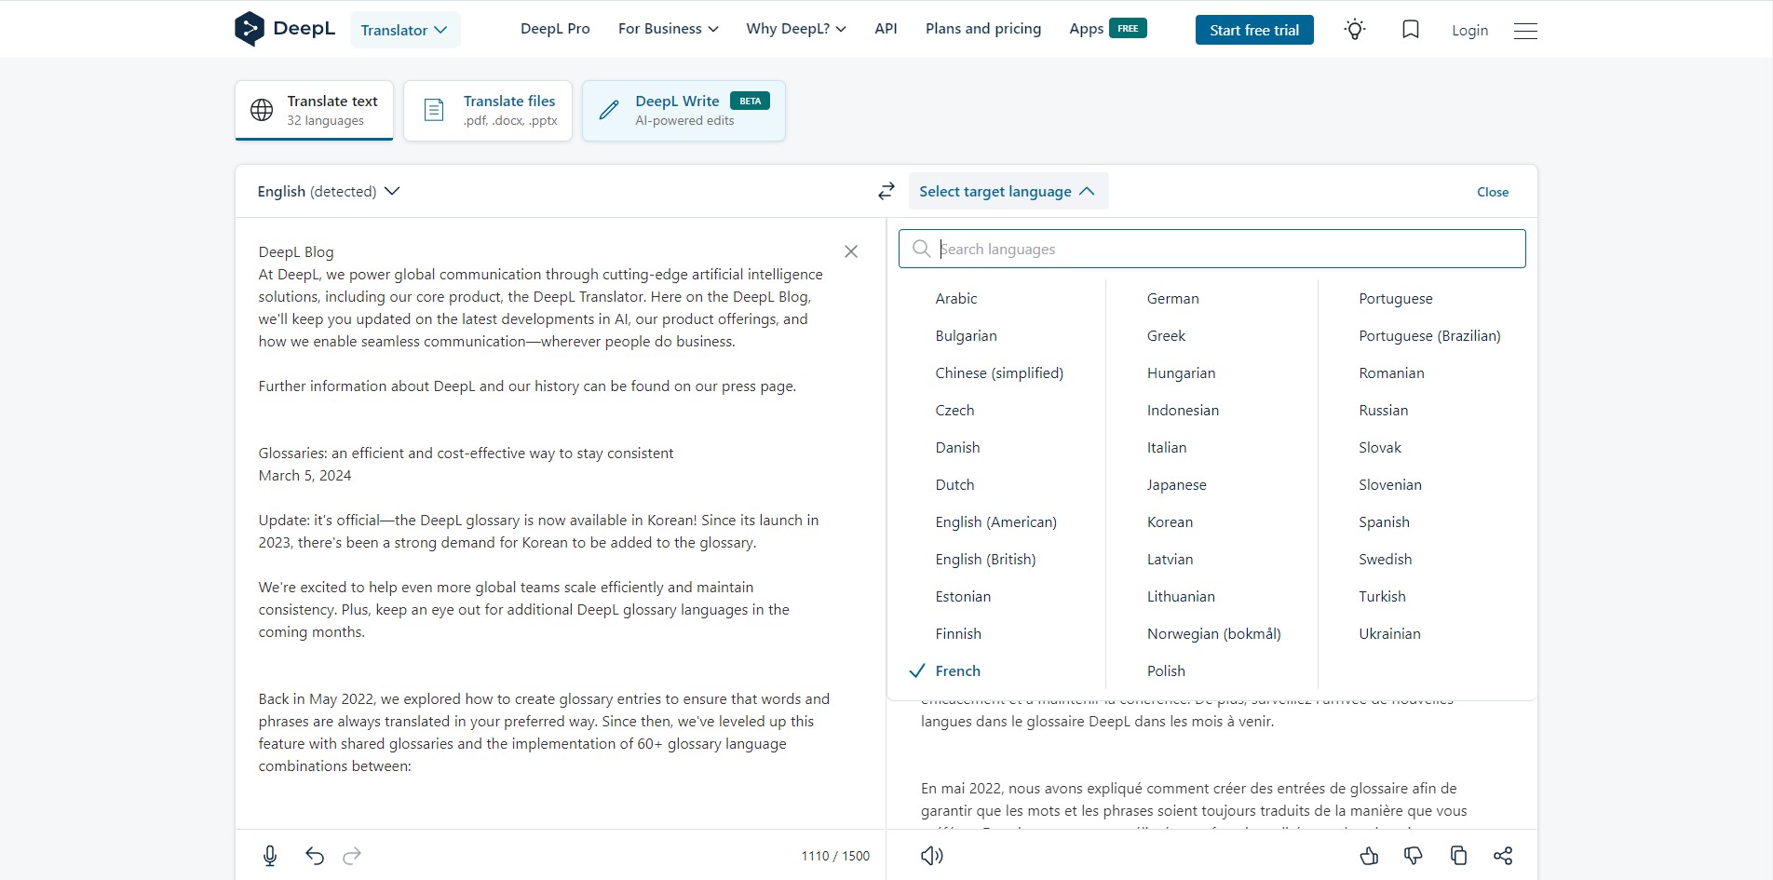Choose English (American) target language

[x=995, y=521]
